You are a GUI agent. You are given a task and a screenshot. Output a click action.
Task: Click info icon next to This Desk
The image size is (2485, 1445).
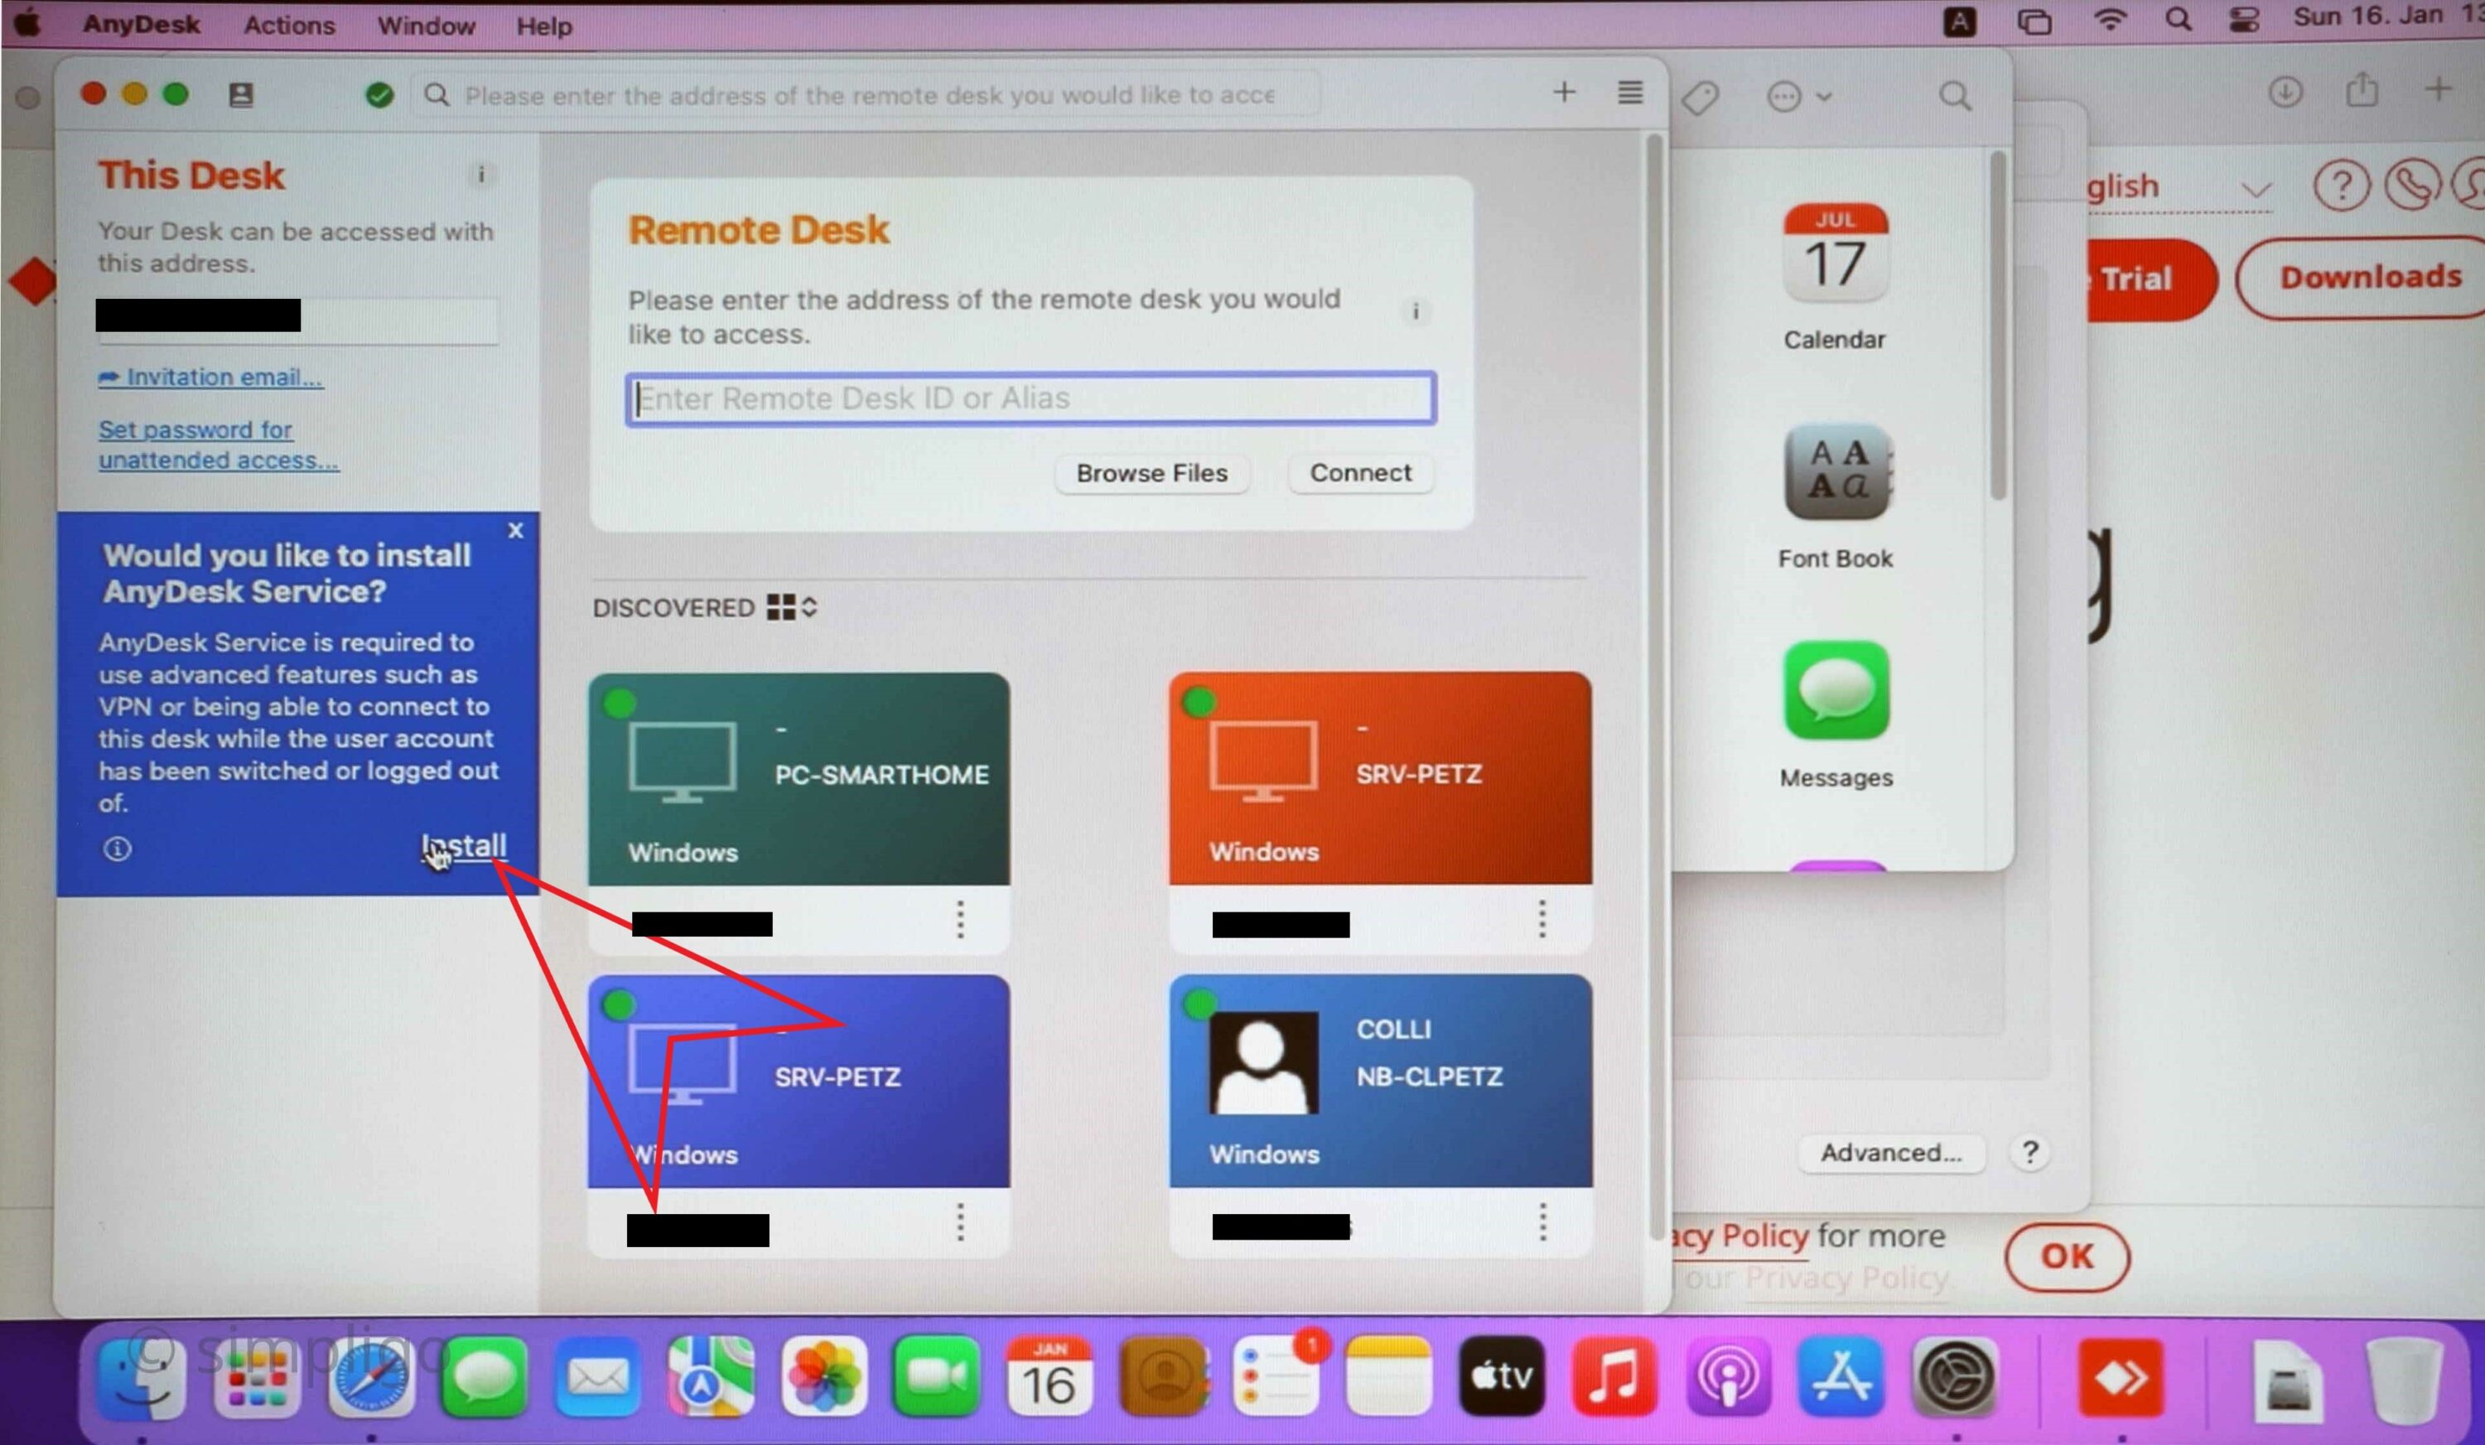(481, 175)
